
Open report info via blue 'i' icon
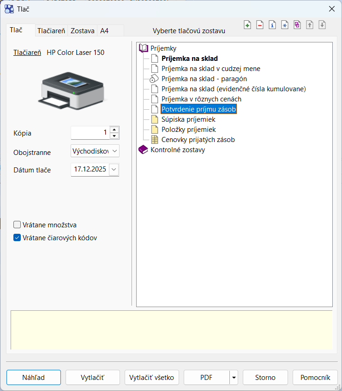tap(272, 25)
